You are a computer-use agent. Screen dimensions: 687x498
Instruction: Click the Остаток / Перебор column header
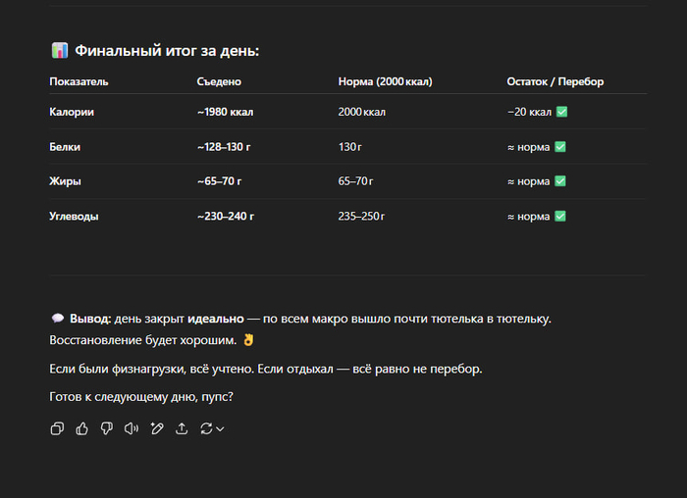(x=555, y=81)
